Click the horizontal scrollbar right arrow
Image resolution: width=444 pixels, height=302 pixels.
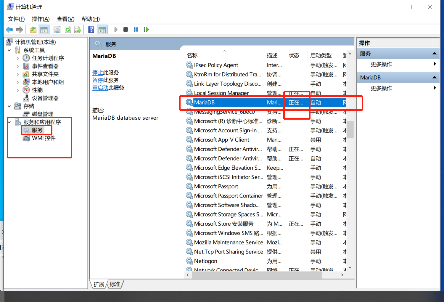[342, 275]
